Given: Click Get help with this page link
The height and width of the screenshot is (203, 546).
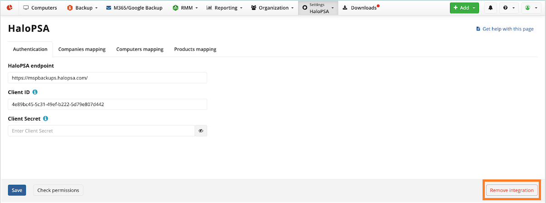Looking at the screenshot, I should coord(505,29).
